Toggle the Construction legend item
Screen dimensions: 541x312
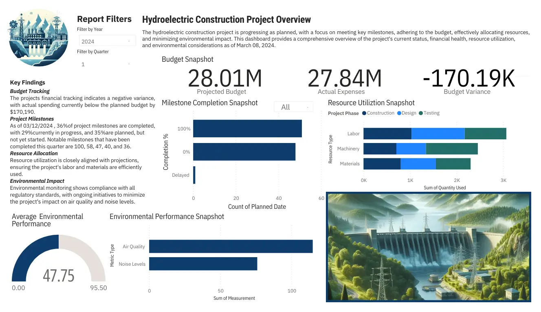[x=378, y=113]
